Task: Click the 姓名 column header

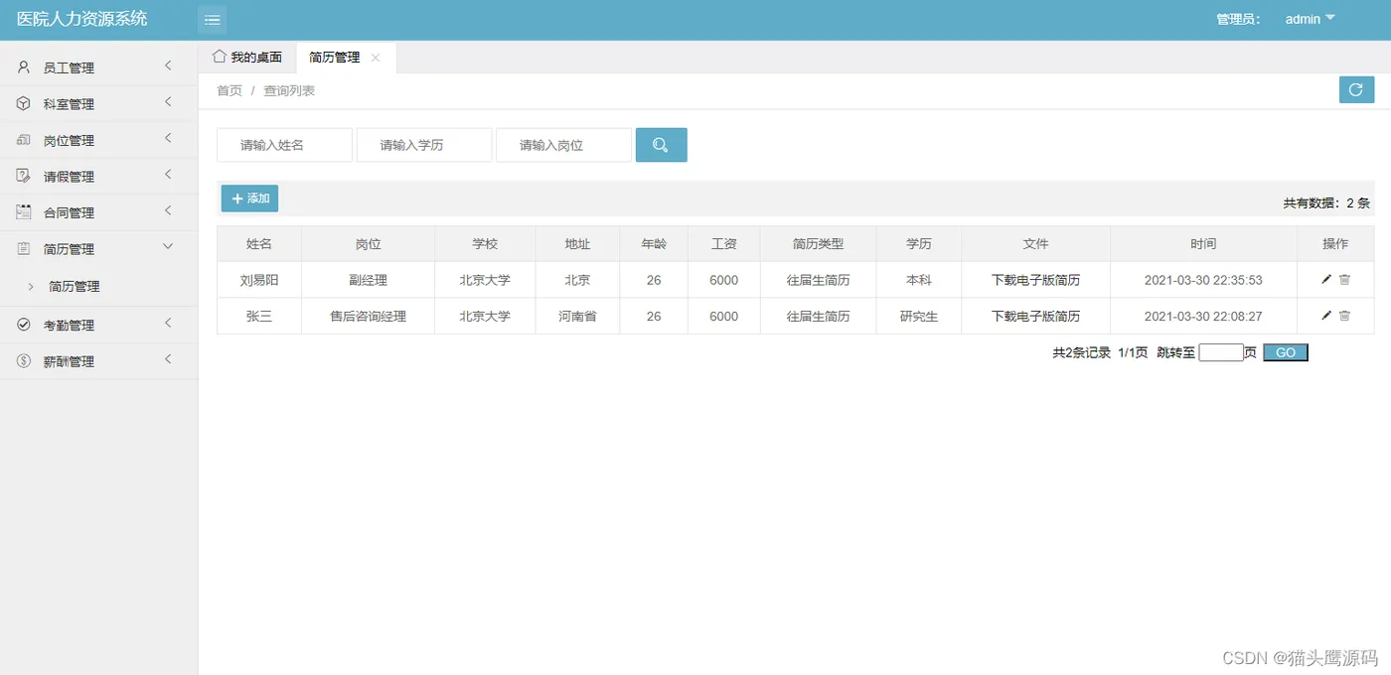Action: coord(259,243)
